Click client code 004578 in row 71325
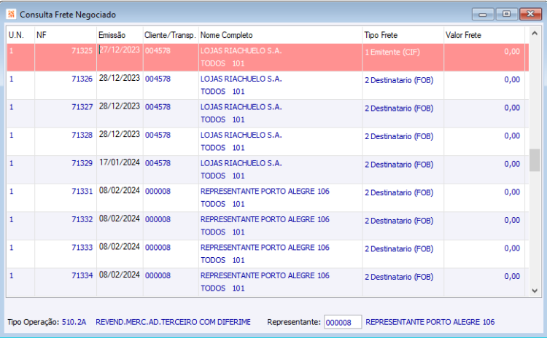This screenshot has width=547, height=338. [x=158, y=51]
